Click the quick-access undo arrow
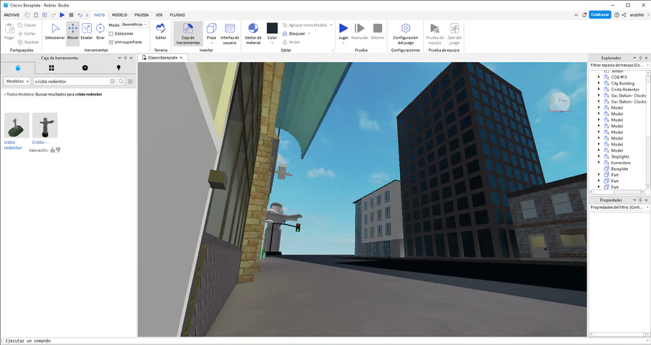This screenshot has width=651, height=345. [80, 15]
